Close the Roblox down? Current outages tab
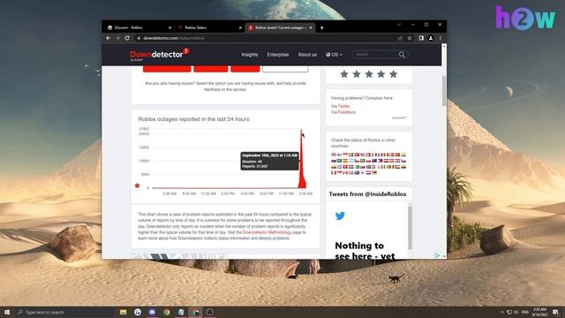The height and width of the screenshot is (318, 565). point(311,27)
